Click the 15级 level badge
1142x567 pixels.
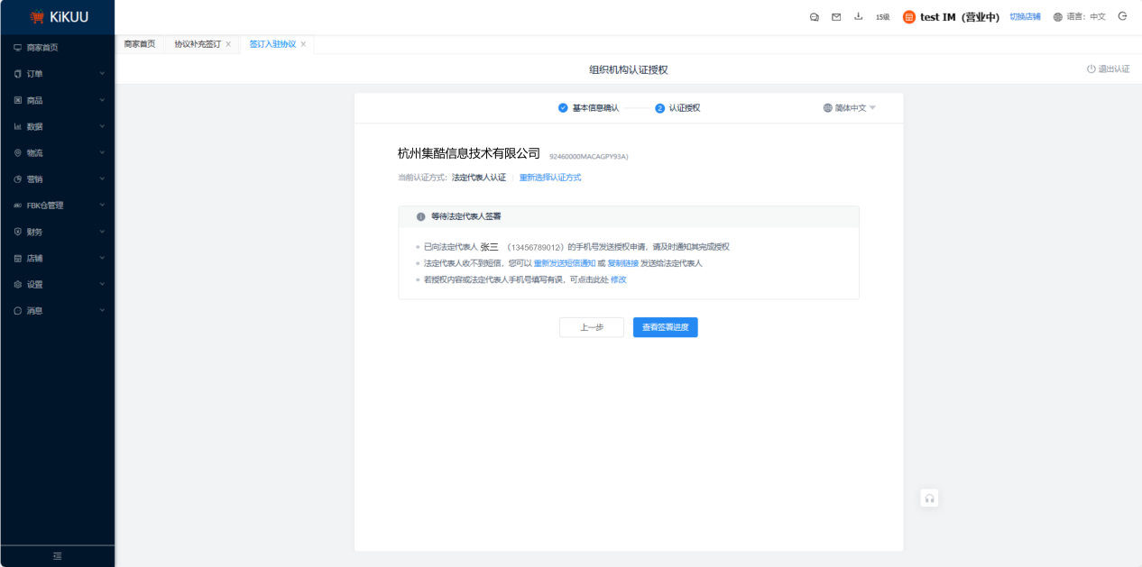tap(883, 17)
